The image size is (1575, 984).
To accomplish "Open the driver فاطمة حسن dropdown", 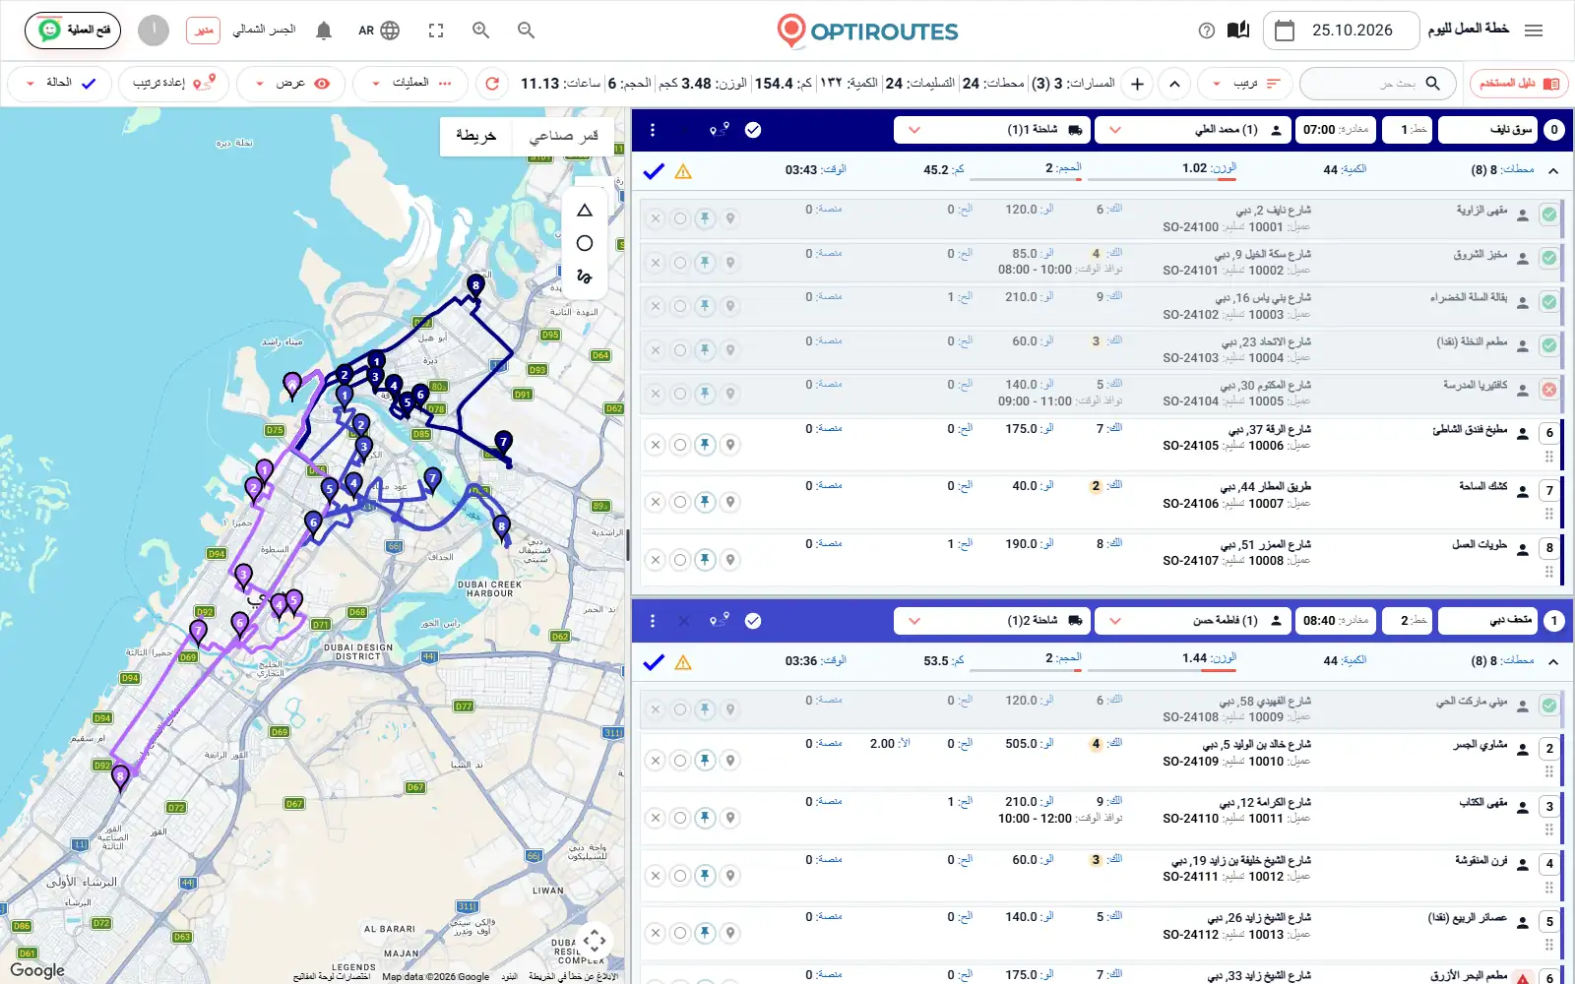I will [1193, 621].
